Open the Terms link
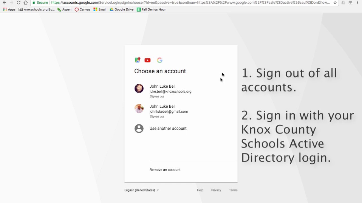The height and width of the screenshot is (203, 362). pos(233,190)
